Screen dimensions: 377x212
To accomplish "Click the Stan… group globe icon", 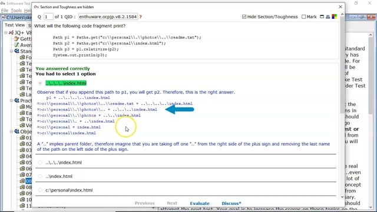I will point(17,51).
